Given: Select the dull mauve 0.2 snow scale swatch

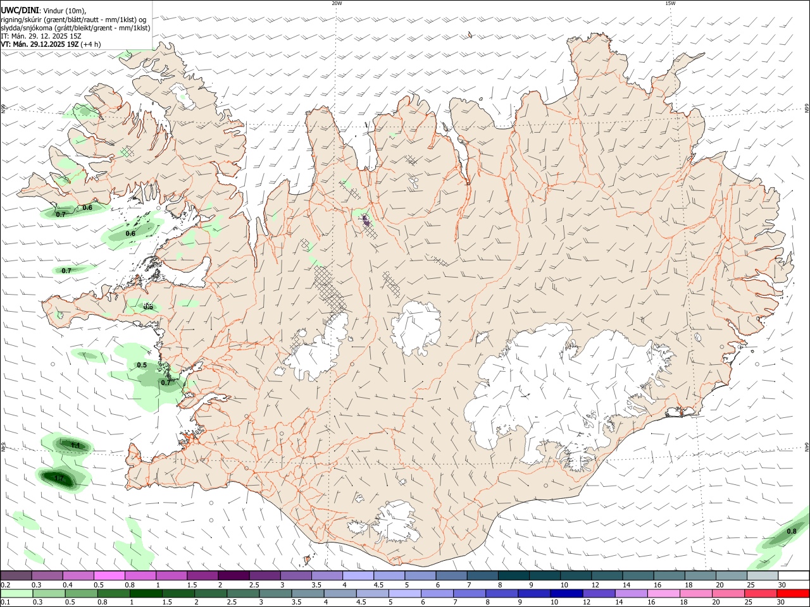Looking at the screenshot, I should click(x=16, y=575).
